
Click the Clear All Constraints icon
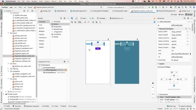point(85,22)
